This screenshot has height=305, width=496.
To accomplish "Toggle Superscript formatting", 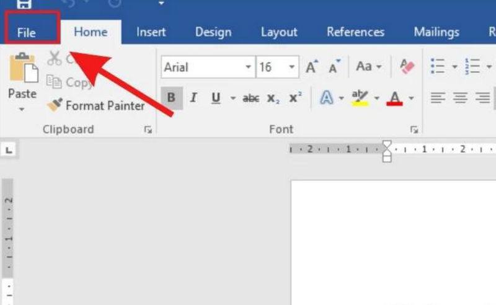I will coord(296,97).
